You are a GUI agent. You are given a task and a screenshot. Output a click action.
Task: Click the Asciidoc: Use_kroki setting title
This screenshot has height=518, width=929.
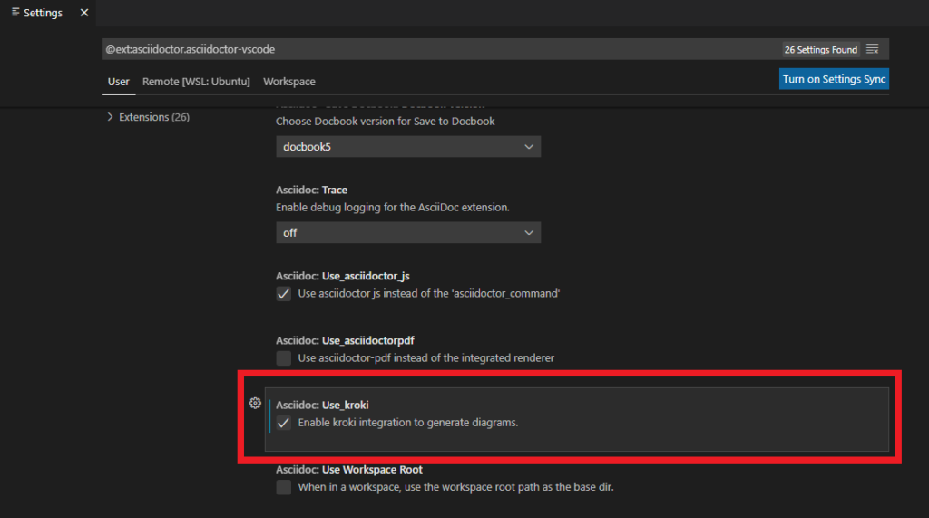[322, 405]
